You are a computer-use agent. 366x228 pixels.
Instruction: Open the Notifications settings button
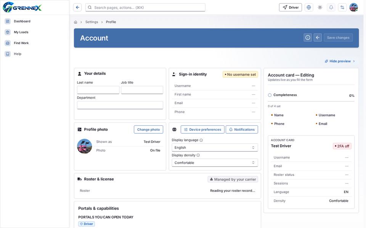tap(242, 130)
